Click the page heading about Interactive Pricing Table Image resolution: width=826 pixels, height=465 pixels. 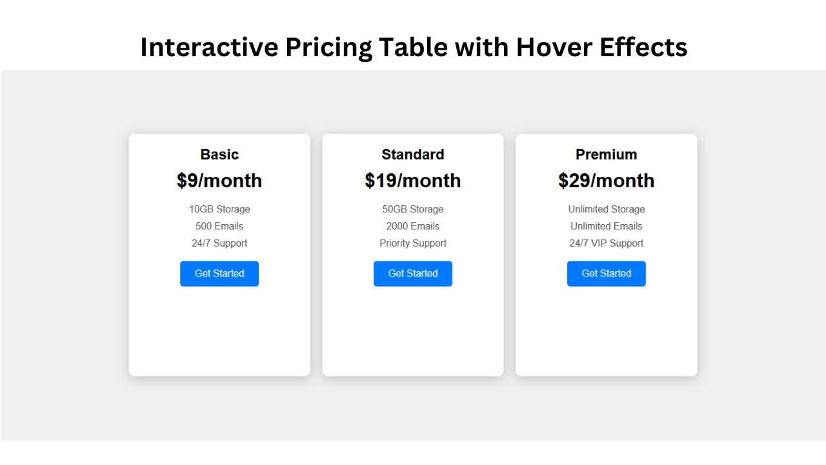[x=414, y=47]
